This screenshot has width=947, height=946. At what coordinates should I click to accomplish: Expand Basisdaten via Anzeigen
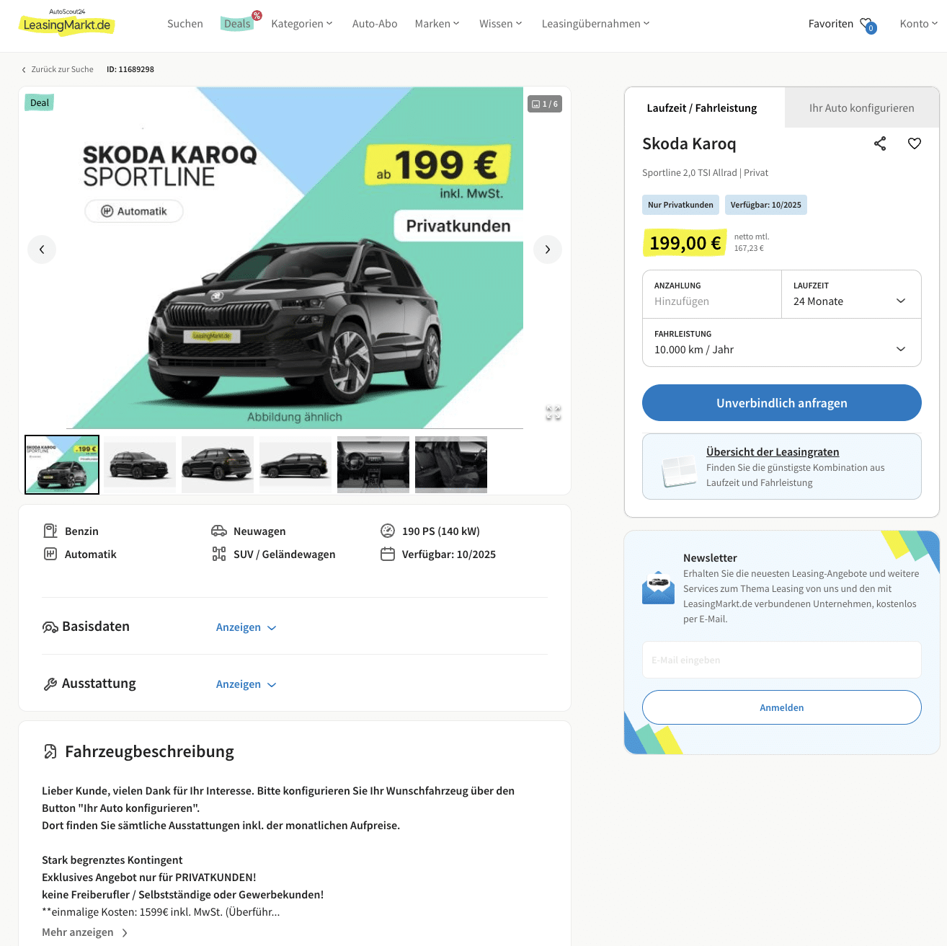pos(246,627)
